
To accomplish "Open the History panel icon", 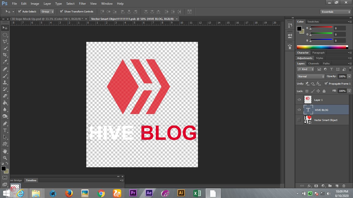I will coord(290,26).
